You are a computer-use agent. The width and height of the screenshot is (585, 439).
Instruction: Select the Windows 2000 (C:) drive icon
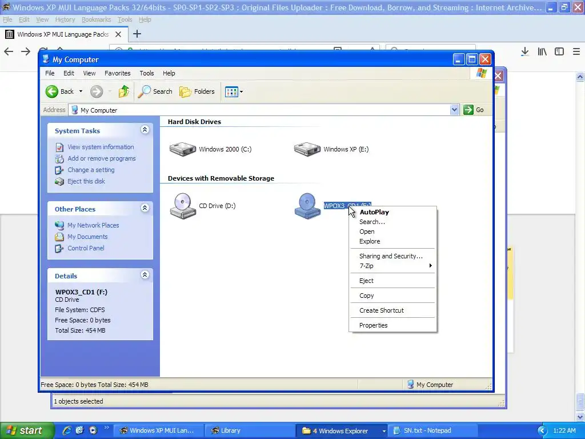point(182,149)
